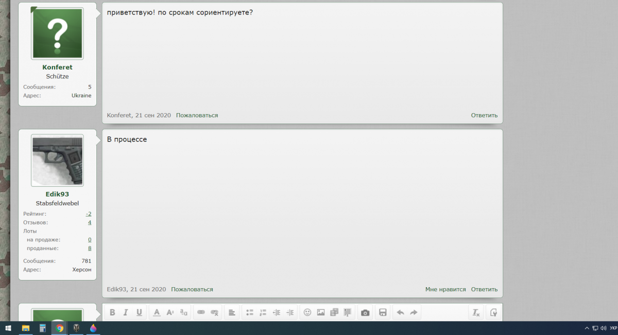Open the smilies picker

coord(307,312)
